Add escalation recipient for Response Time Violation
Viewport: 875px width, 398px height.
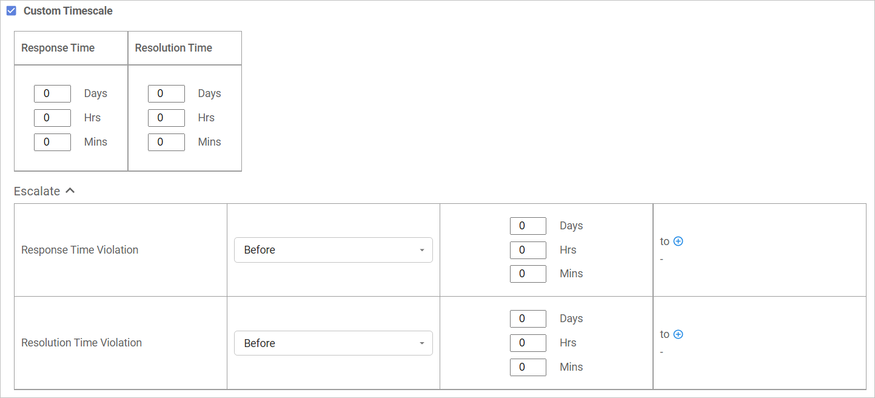[x=679, y=241]
